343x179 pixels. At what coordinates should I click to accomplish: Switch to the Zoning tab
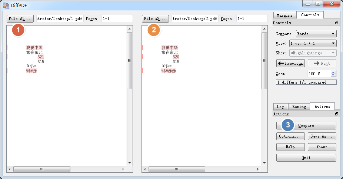[299, 107]
